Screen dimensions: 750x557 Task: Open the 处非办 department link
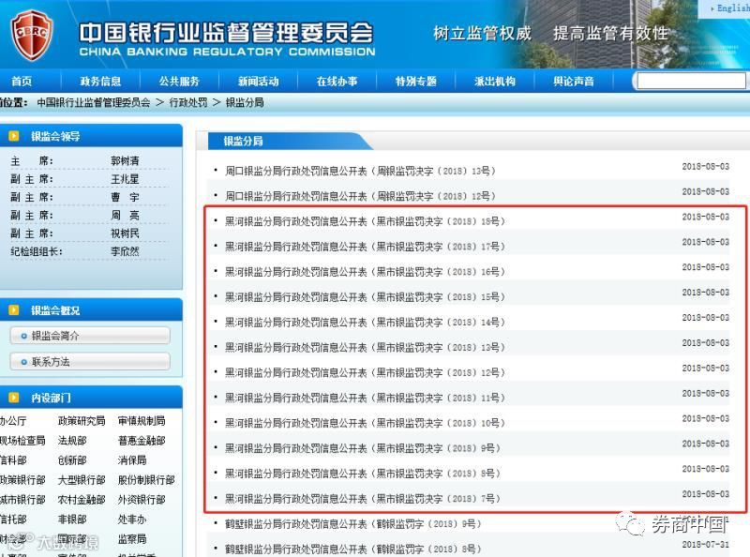tap(132, 519)
